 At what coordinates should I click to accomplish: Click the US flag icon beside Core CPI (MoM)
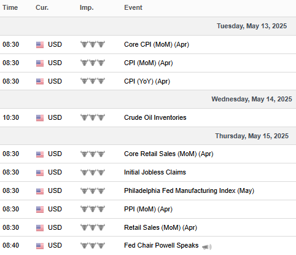[40, 45]
